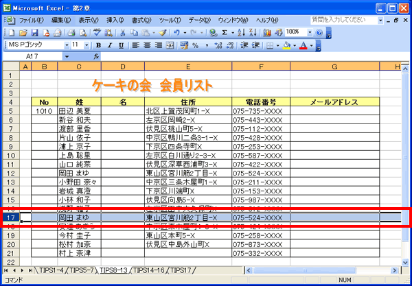The image size is (412, 286).
Task: Increase the indent
Action: (x=255, y=46)
